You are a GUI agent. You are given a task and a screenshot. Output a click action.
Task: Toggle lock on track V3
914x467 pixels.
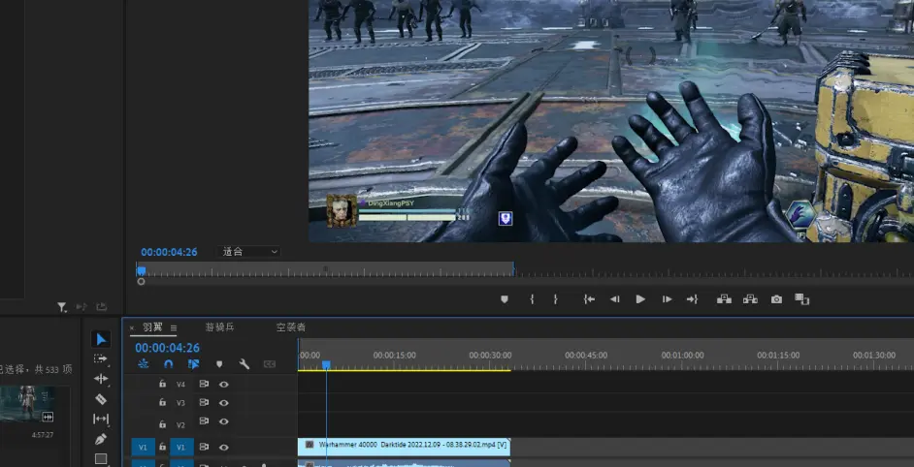[163, 402]
